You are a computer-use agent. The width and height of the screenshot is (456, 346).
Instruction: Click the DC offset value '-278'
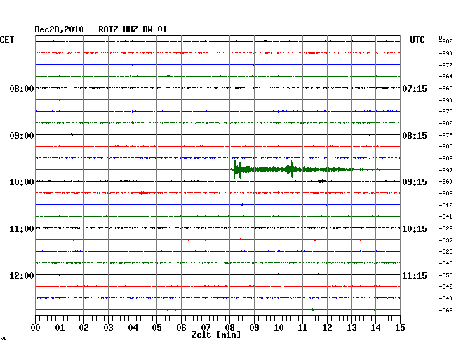445,111
